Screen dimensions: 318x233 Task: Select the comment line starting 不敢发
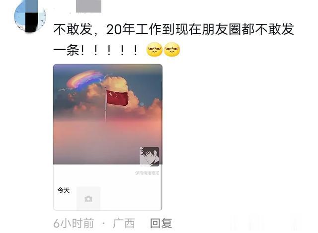[x=174, y=29]
